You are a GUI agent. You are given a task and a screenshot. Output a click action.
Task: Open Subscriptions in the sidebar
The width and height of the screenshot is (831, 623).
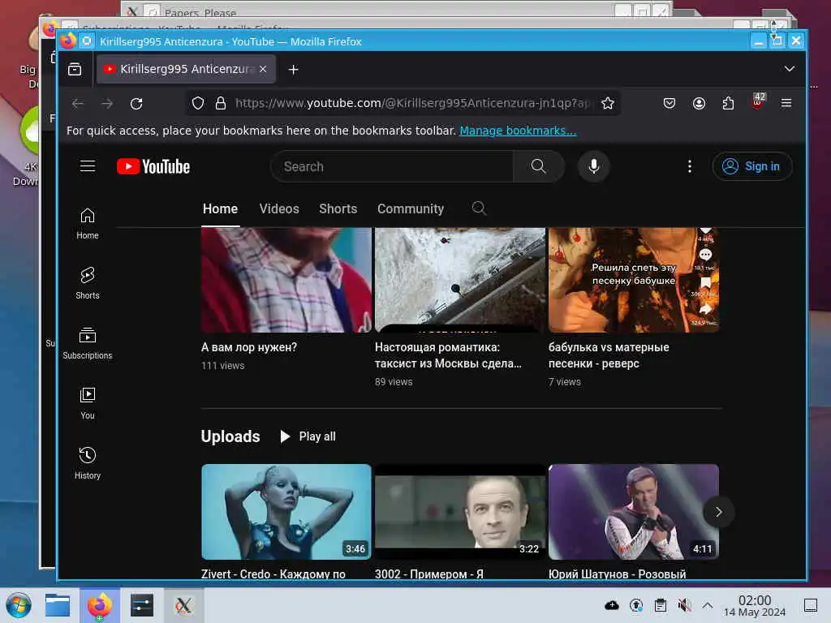coord(88,344)
